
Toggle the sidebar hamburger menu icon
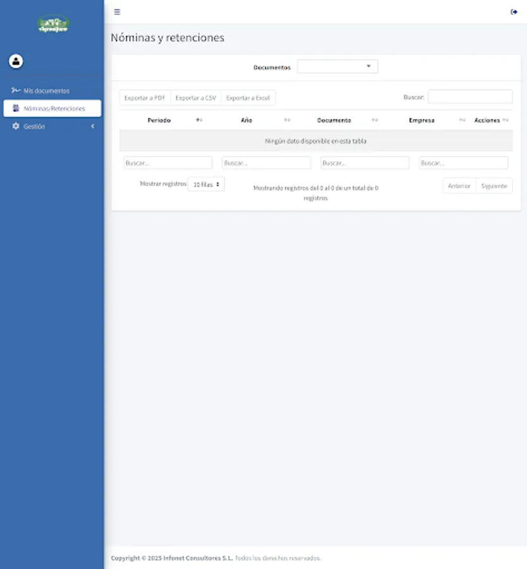[x=117, y=12]
